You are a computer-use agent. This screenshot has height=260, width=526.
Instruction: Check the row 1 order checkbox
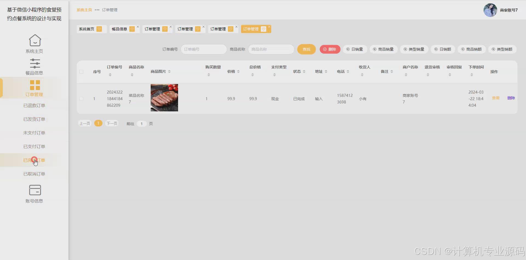(x=81, y=99)
